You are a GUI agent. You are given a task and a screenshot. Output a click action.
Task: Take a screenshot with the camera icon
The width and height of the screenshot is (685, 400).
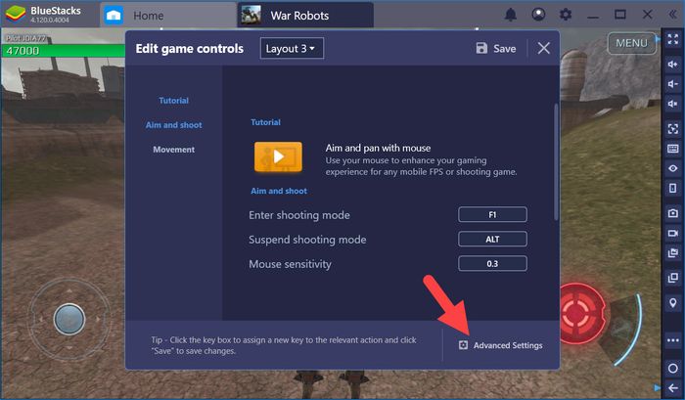pos(673,213)
